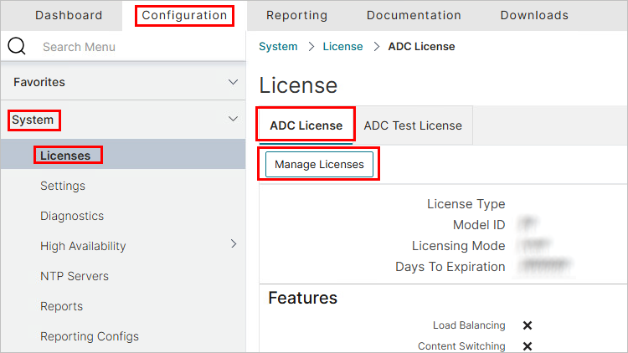Expand the Favorites section chevron
The image size is (628, 353).
234,82
